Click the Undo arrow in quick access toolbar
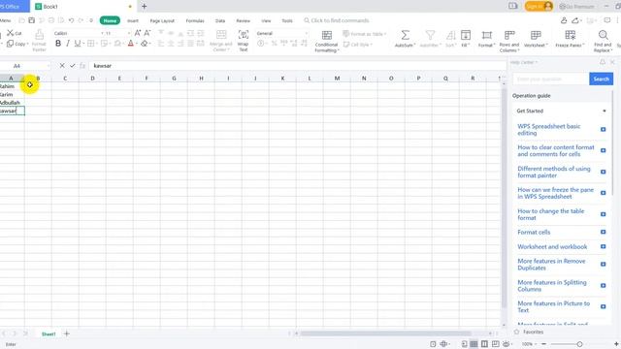This screenshot has width=621, height=349. [x=71, y=20]
